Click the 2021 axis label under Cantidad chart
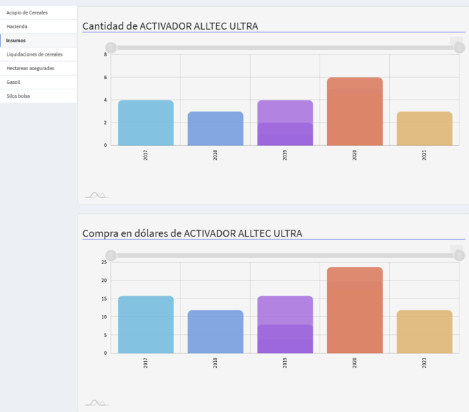 pos(424,155)
